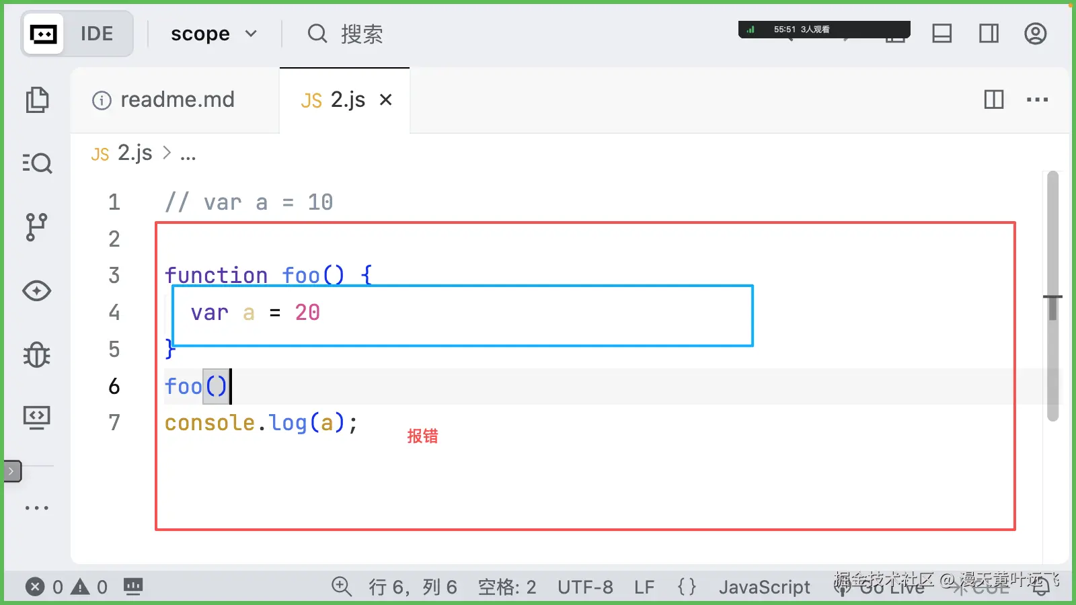Open the Explorer file panel
1076x605 pixels.
(x=37, y=99)
